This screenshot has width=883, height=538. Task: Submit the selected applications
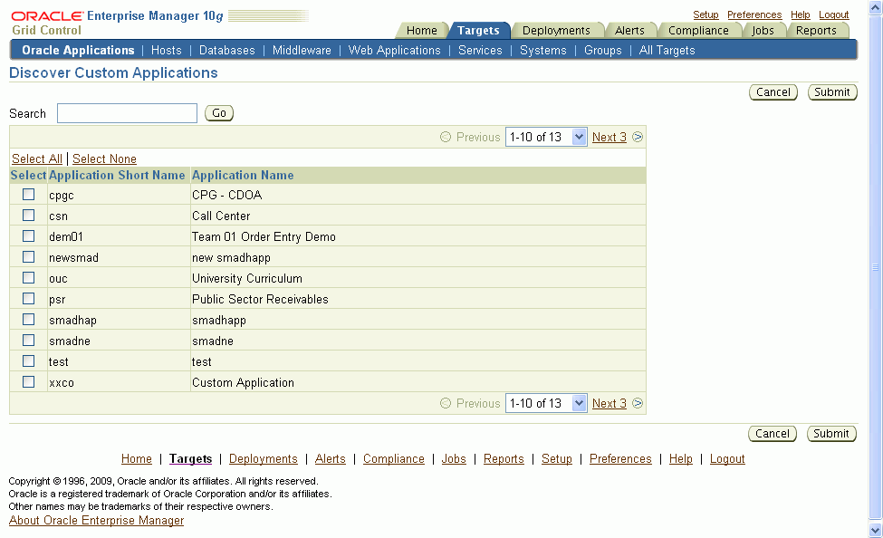[831, 91]
